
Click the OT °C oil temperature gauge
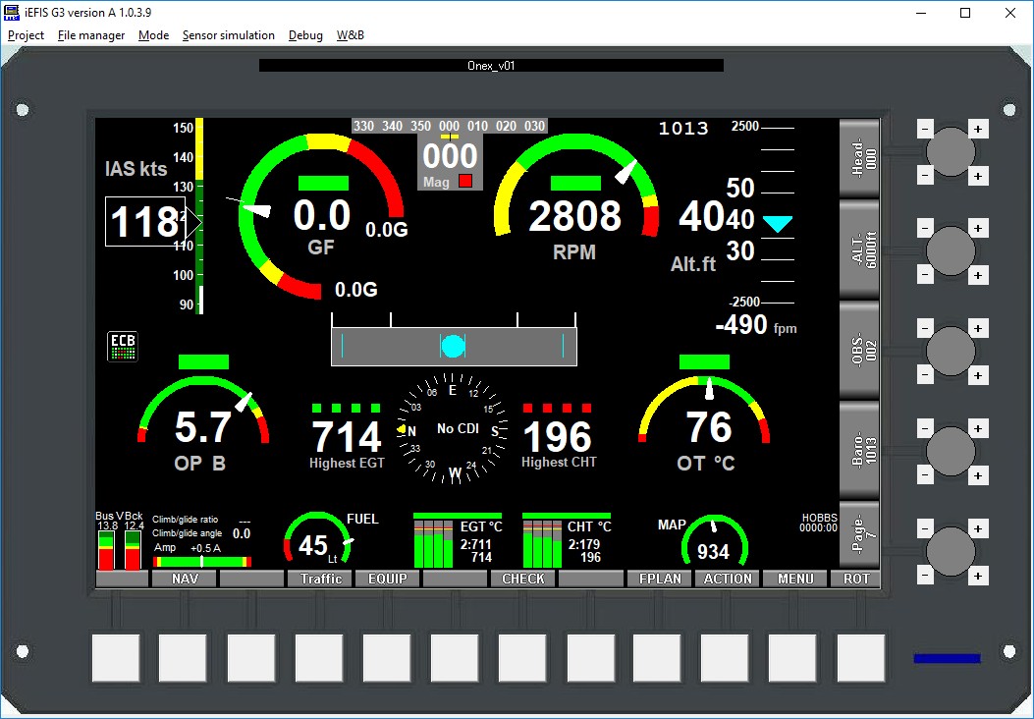tap(704, 422)
